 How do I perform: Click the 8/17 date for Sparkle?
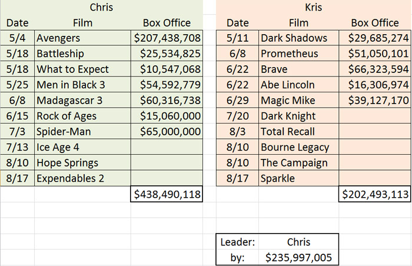238,178
